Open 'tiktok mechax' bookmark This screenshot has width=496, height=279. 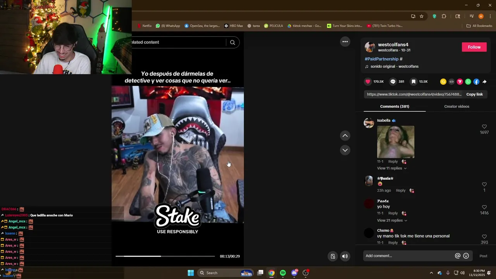click(304, 26)
